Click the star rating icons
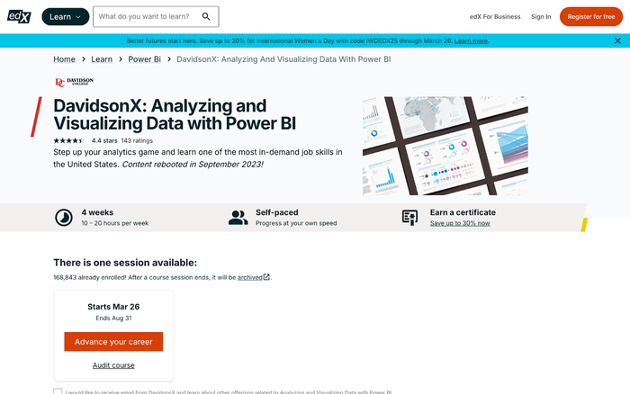 (68, 140)
